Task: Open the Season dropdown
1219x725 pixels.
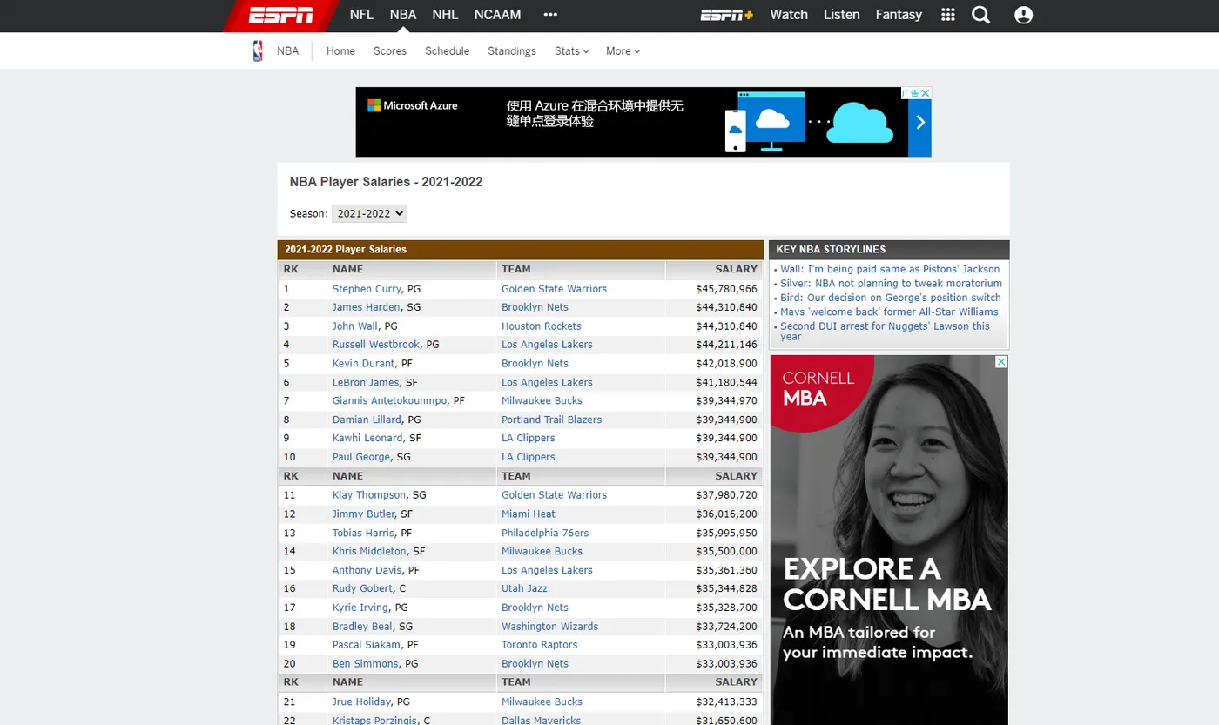Action: click(x=369, y=213)
